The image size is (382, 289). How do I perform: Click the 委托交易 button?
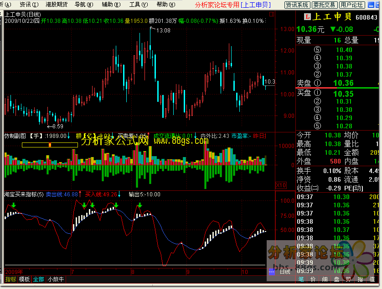pos(325,5)
